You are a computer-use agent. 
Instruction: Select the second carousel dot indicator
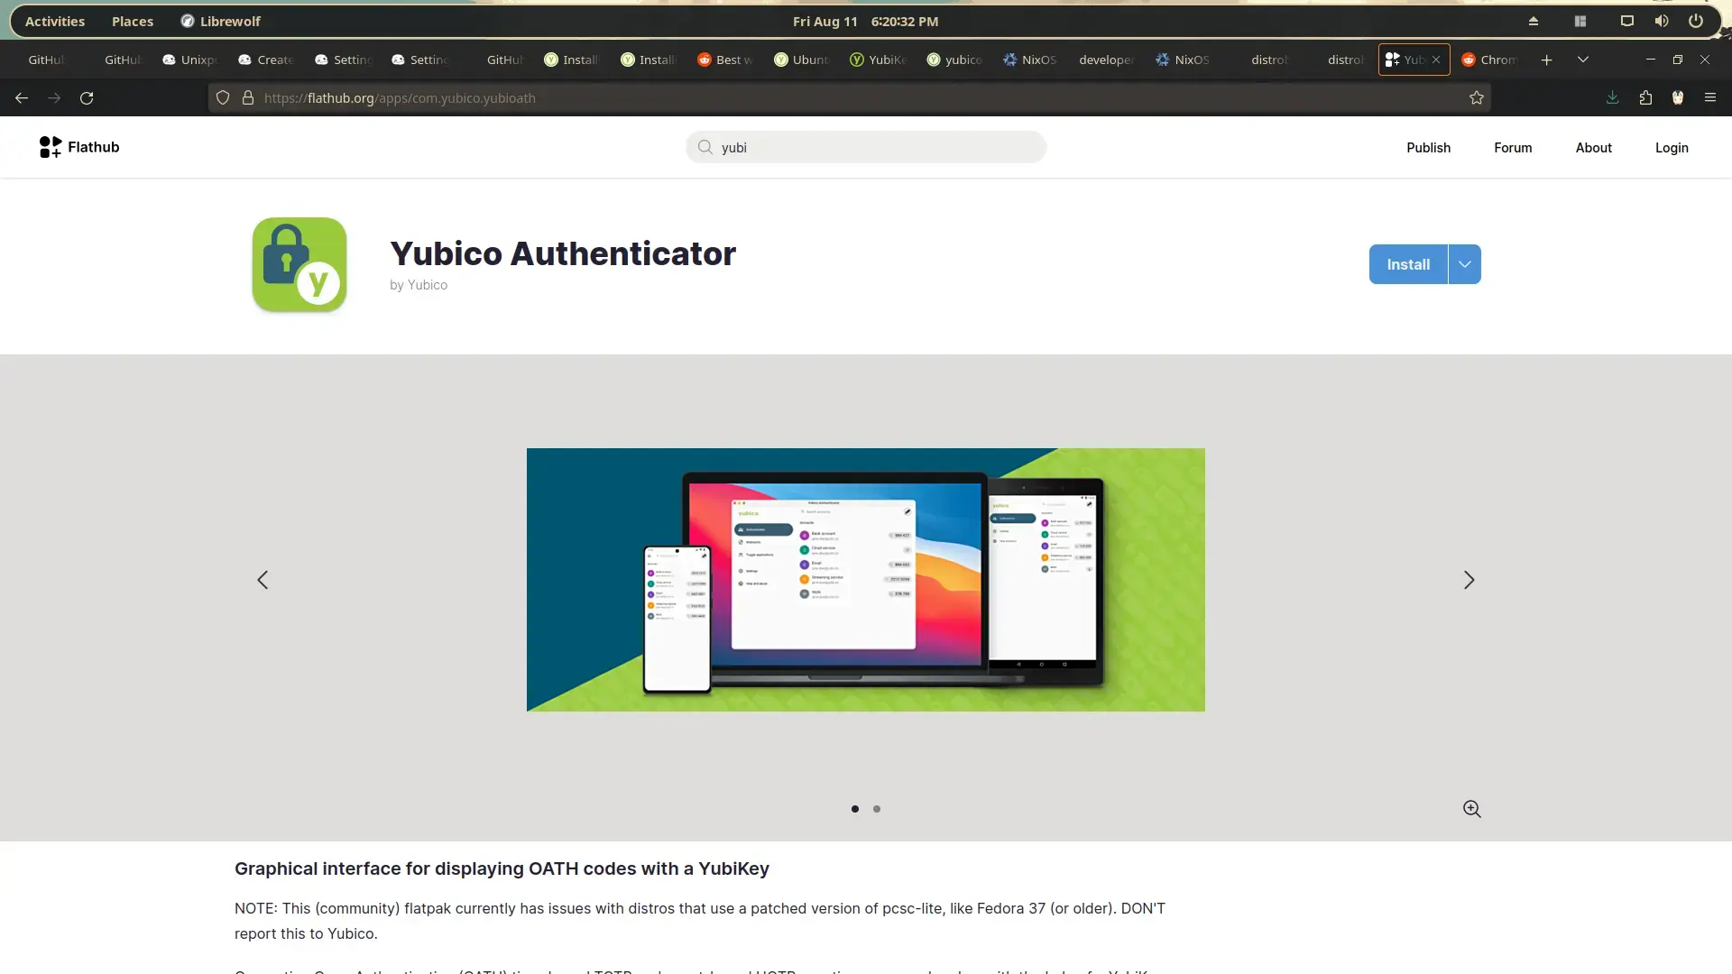click(x=877, y=809)
